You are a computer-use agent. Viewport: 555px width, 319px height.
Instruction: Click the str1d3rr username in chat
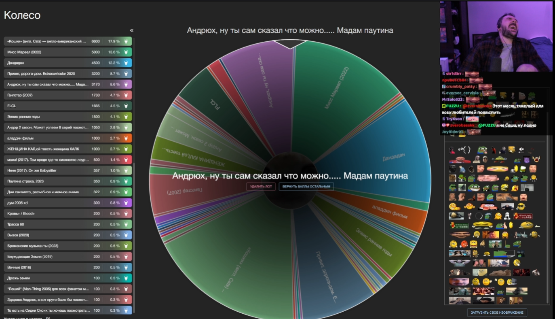454,74
